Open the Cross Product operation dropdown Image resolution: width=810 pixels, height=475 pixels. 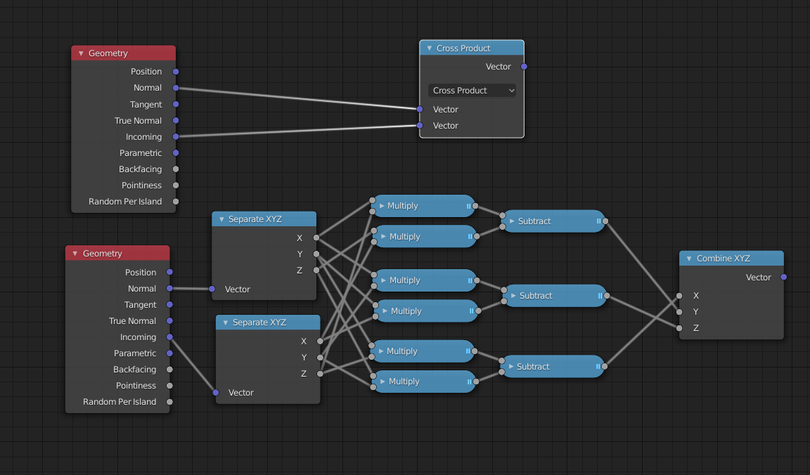click(x=471, y=90)
